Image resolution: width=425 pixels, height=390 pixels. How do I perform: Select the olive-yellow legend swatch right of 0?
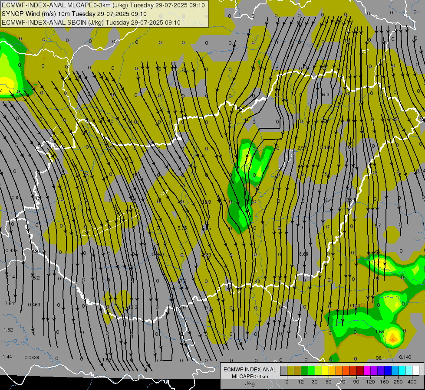pyautogui.click(x=291, y=370)
